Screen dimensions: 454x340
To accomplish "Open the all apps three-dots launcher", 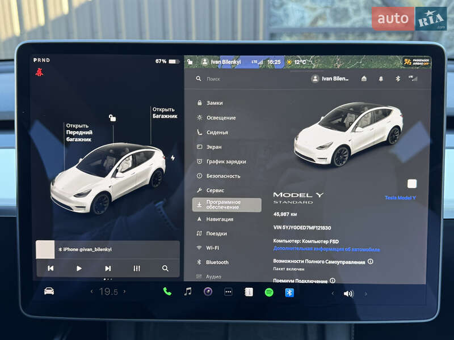I will [228, 292].
